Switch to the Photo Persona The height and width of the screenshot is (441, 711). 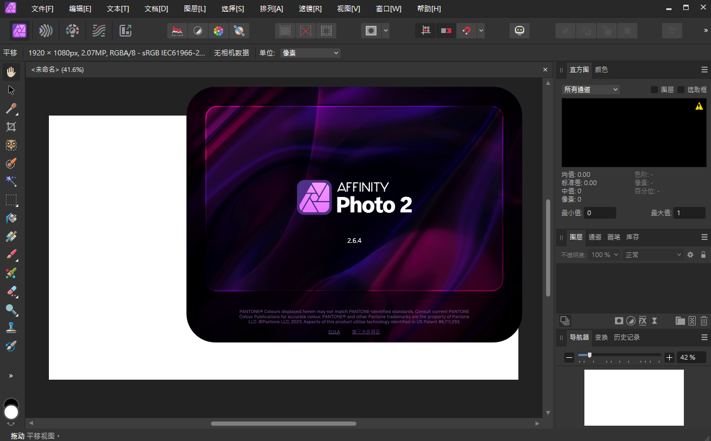pyautogui.click(x=19, y=31)
